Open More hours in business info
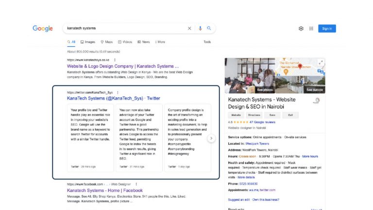The image size is (373, 210). [310, 157]
